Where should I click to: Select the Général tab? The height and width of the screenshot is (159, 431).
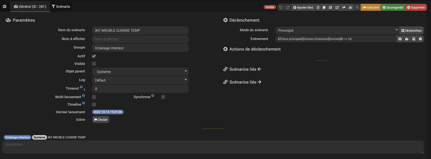pyautogui.click(x=30, y=7)
